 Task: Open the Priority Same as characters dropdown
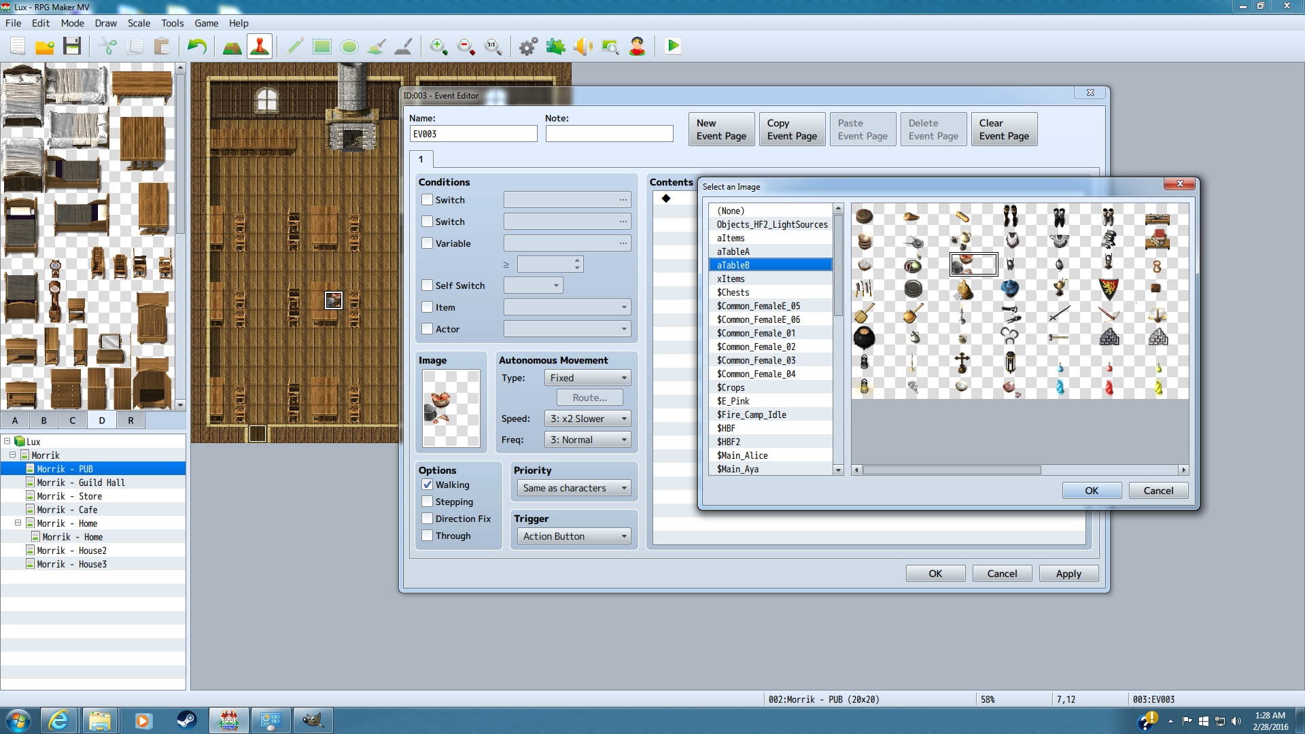coord(574,488)
